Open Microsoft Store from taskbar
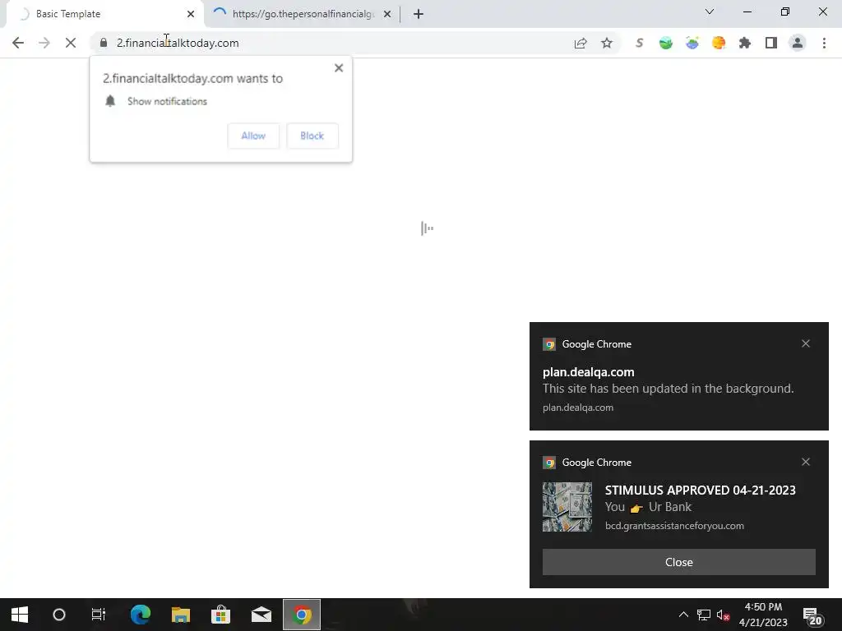The width and height of the screenshot is (842, 631). [x=220, y=615]
